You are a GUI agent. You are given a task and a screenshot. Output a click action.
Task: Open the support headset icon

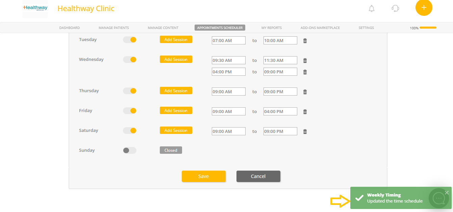click(x=395, y=8)
